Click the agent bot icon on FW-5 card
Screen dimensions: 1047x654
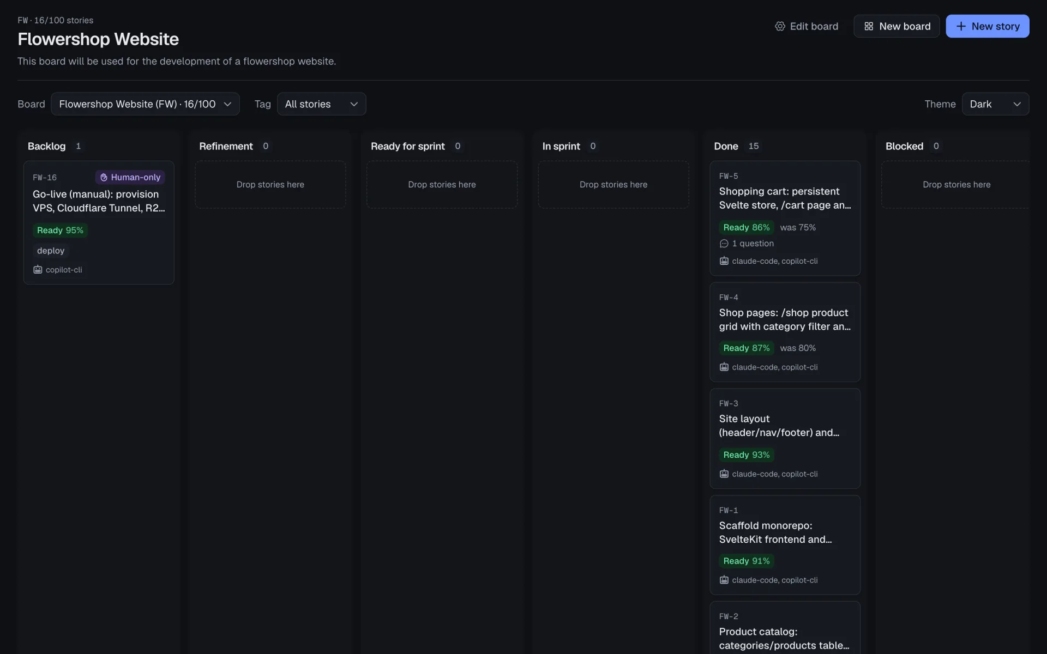724,261
